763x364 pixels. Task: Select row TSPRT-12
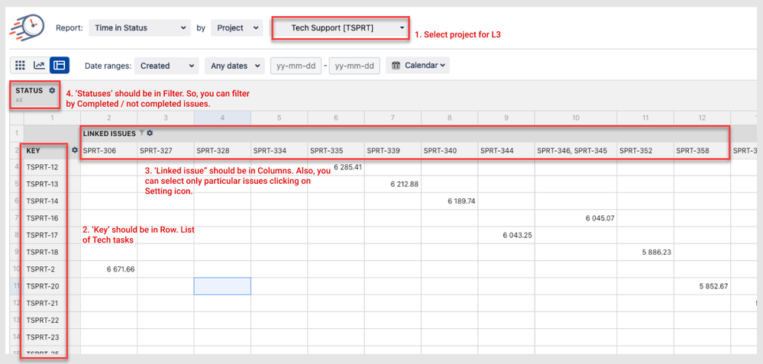pos(42,168)
